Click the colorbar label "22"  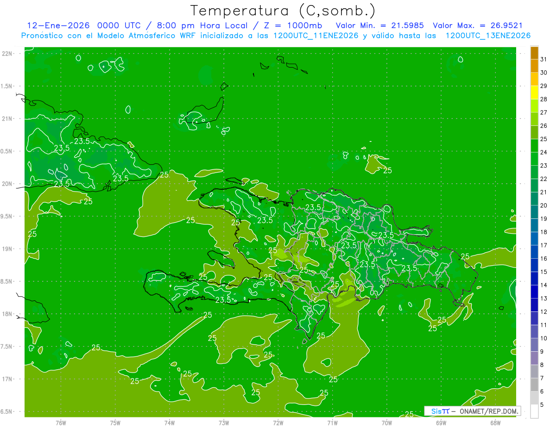point(543,179)
